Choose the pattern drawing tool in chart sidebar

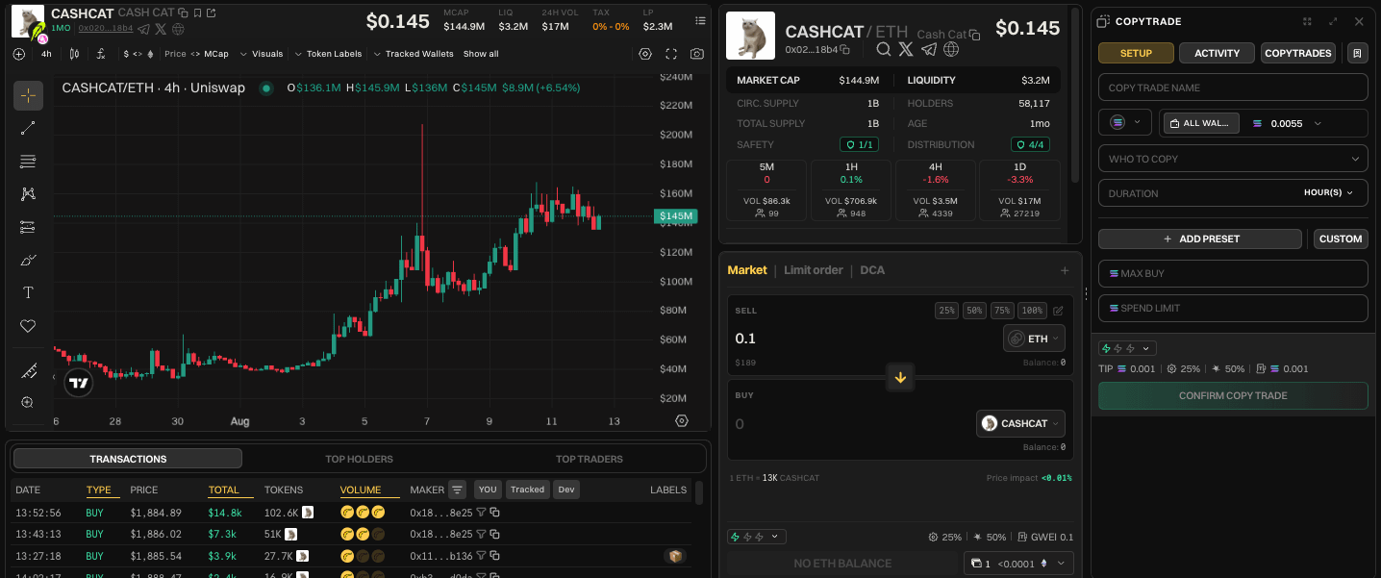click(28, 193)
